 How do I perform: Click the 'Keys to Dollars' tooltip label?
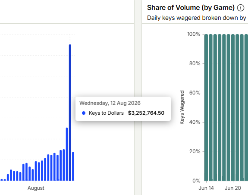click(106, 113)
